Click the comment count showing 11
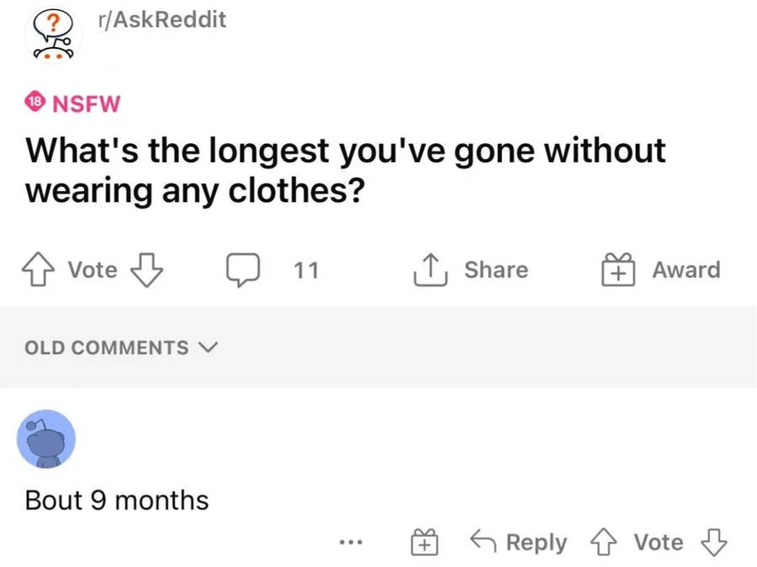 click(306, 270)
